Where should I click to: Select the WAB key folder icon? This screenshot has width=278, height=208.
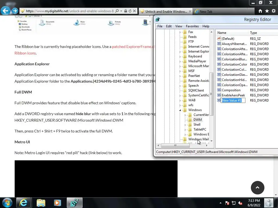(185, 100)
